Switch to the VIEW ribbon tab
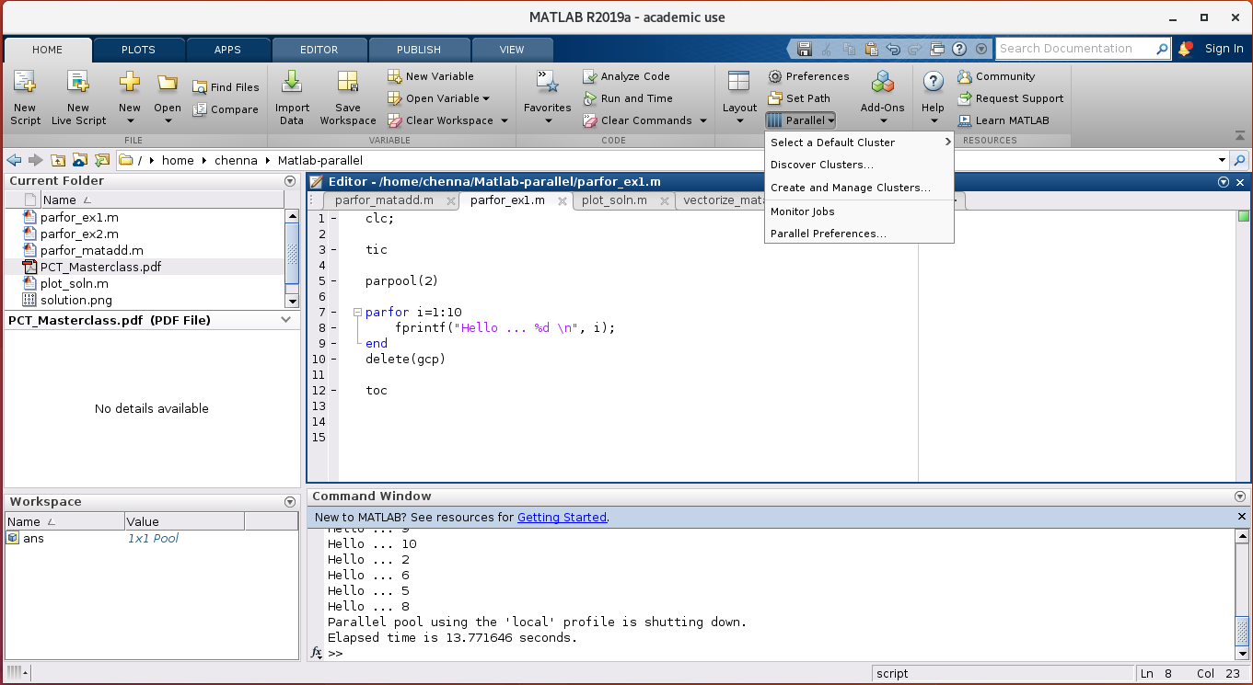The width and height of the screenshot is (1253, 685). 512,50
